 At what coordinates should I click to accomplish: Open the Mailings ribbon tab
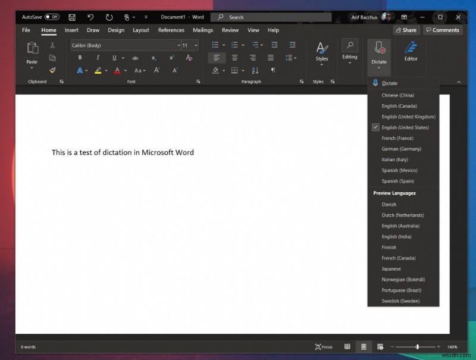pos(203,30)
